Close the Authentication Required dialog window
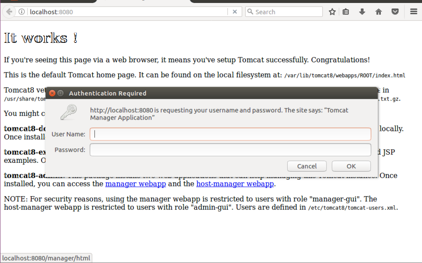The width and height of the screenshot is (422, 263). (52, 93)
